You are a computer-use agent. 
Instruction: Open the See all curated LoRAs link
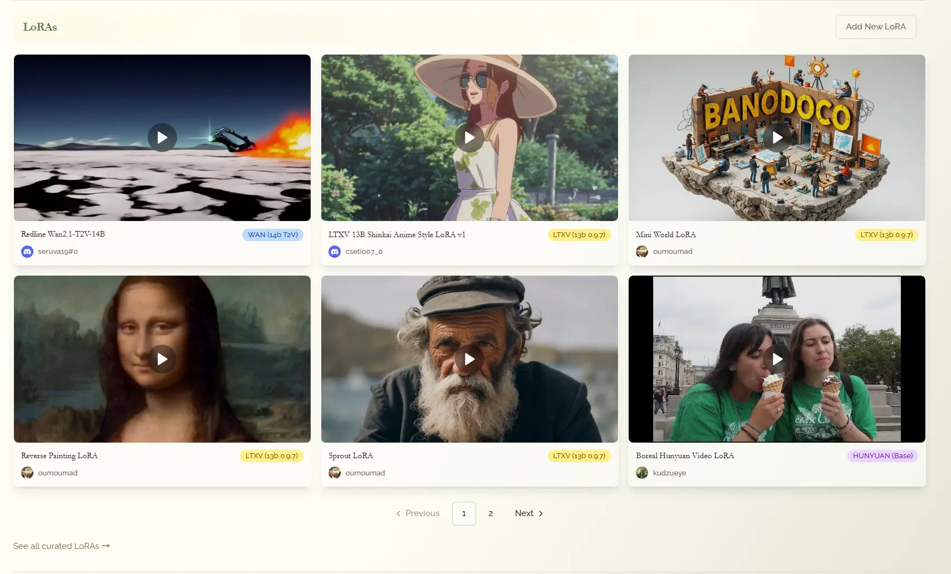click(61, 546)
